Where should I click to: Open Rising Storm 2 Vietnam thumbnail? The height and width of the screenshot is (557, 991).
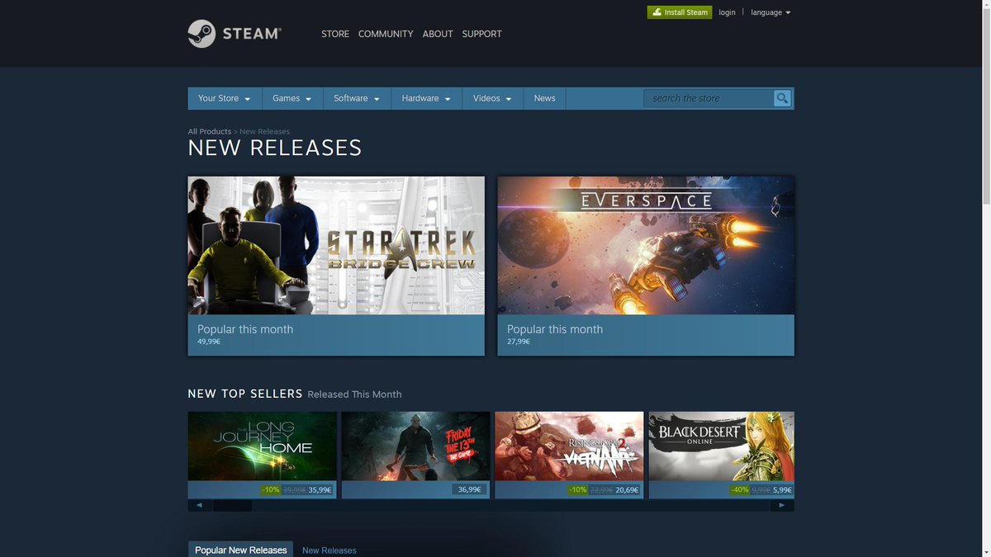tap(569, 446)
